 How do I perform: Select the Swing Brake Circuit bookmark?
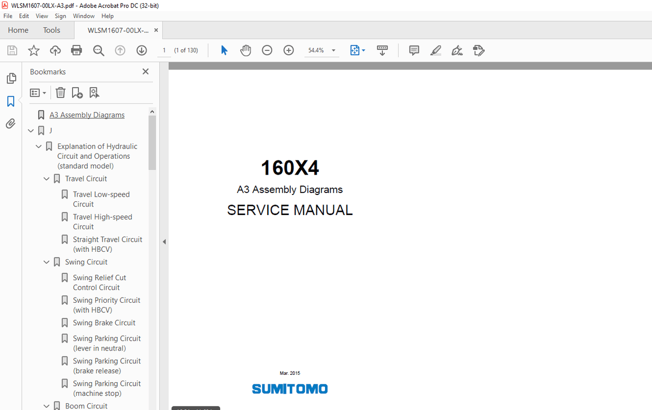tap(103, 322)
